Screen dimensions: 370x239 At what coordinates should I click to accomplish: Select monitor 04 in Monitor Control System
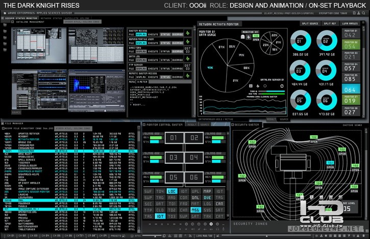(194, 157)
